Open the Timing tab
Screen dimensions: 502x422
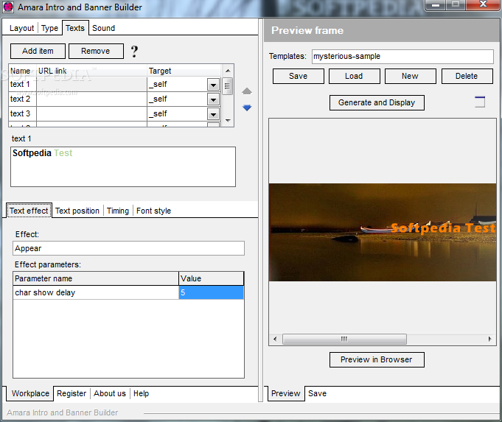[118, 211]
